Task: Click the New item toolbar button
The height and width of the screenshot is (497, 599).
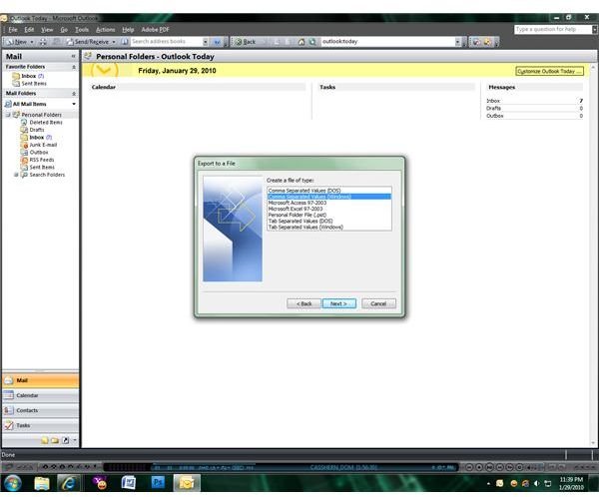Action: click(17, 42)
